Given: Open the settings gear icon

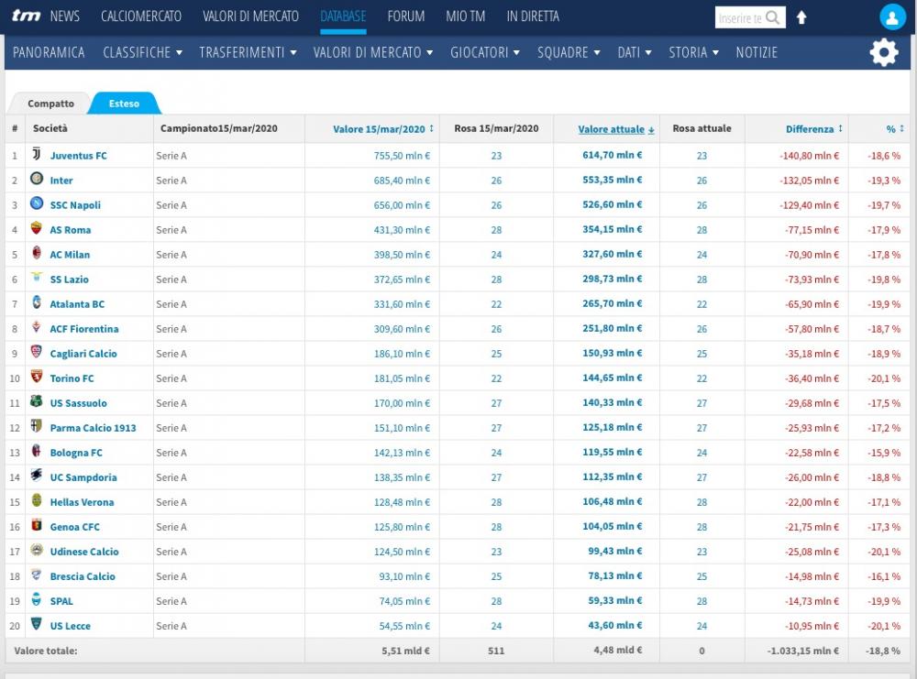Looking at the screenshot, I should coord(884,52).
